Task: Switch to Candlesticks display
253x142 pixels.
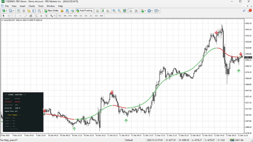Action: (103, 11)
